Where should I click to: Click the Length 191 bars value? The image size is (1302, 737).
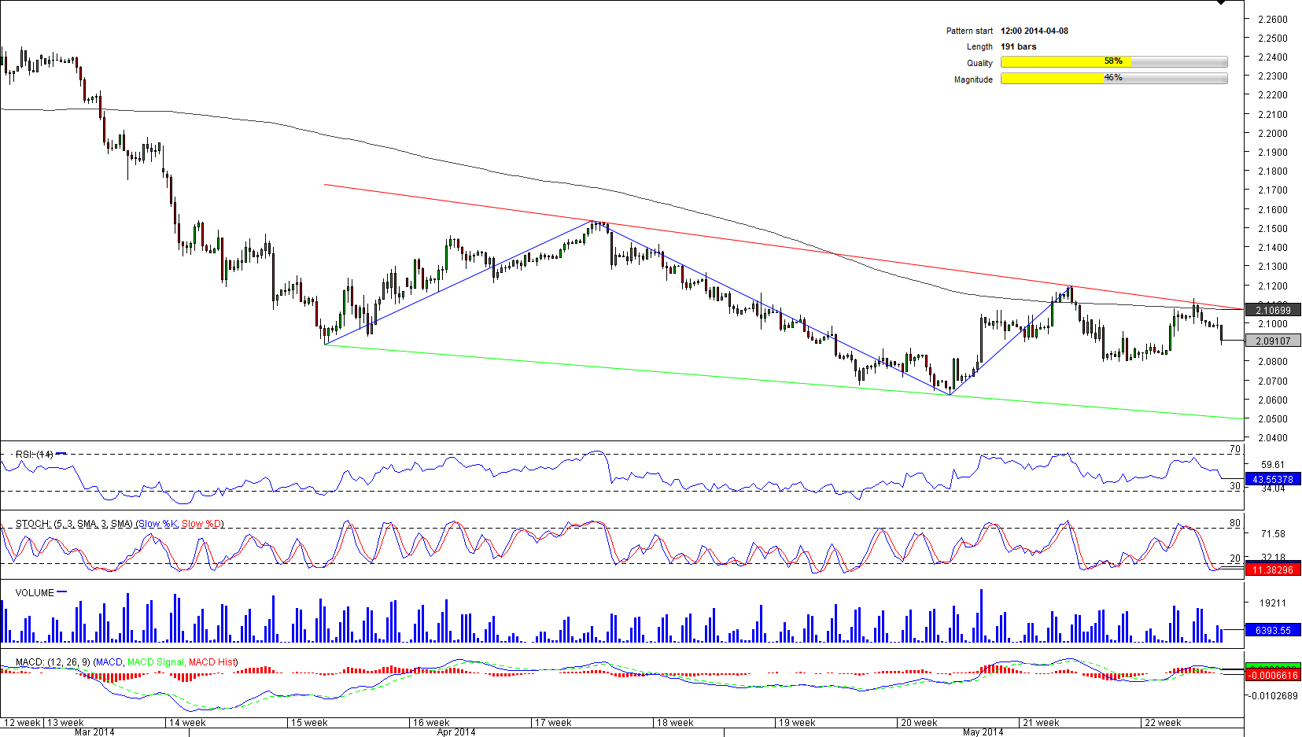click(x=1018, y=46)
